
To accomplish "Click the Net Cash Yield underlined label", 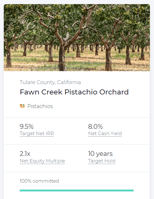I will click(x=105, y=134).
